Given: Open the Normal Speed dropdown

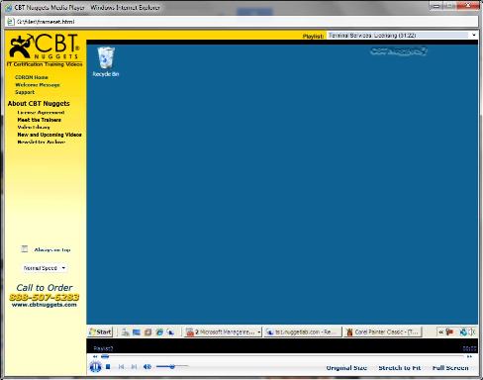Looking at the screenshot, I should coord(45,268).
